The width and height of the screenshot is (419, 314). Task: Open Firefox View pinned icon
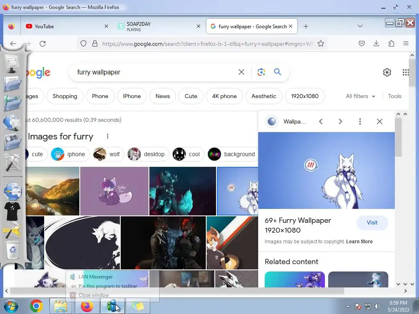click(x=11, y=27)
